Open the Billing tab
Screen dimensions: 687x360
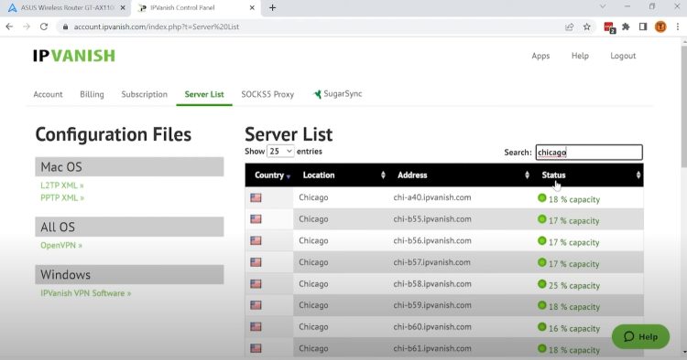pos(92,94)
